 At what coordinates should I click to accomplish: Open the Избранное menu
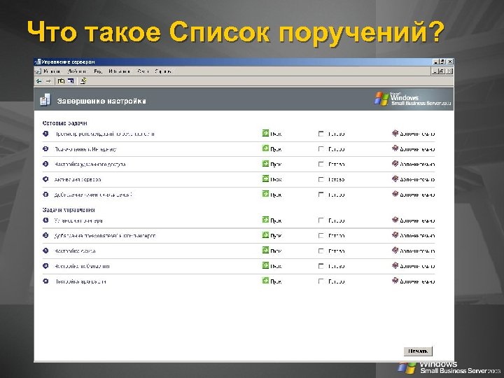(x=119, y=71)
